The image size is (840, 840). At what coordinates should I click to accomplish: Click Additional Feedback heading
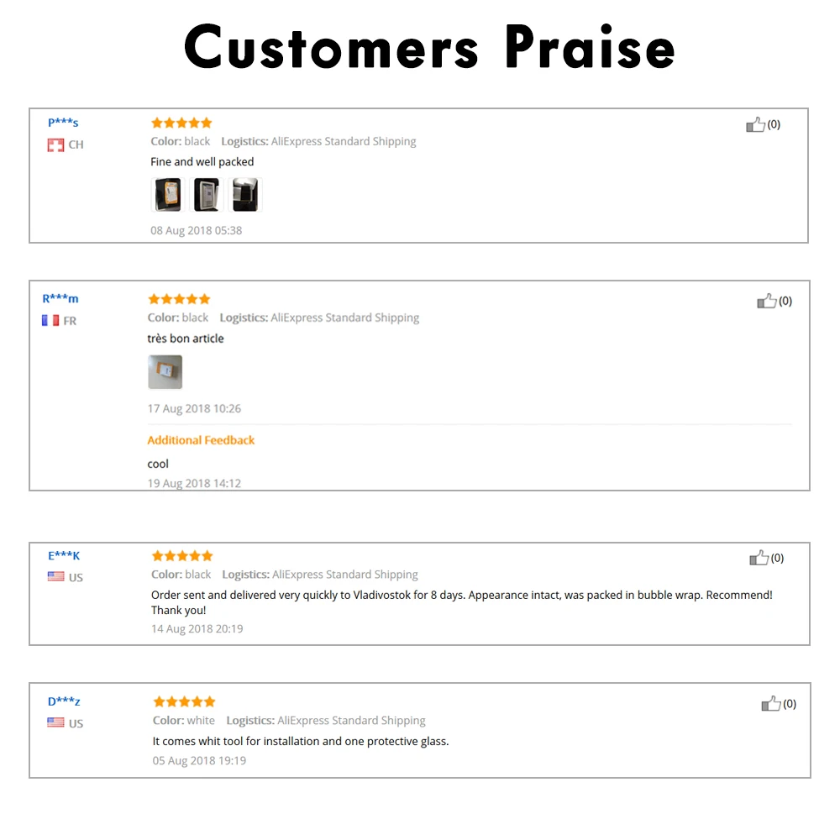(201, 440)
